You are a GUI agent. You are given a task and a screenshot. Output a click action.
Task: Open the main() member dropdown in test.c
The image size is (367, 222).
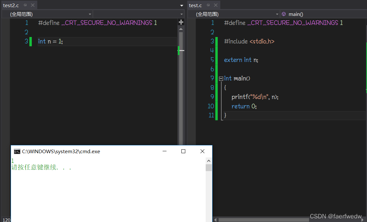point(324,14)
